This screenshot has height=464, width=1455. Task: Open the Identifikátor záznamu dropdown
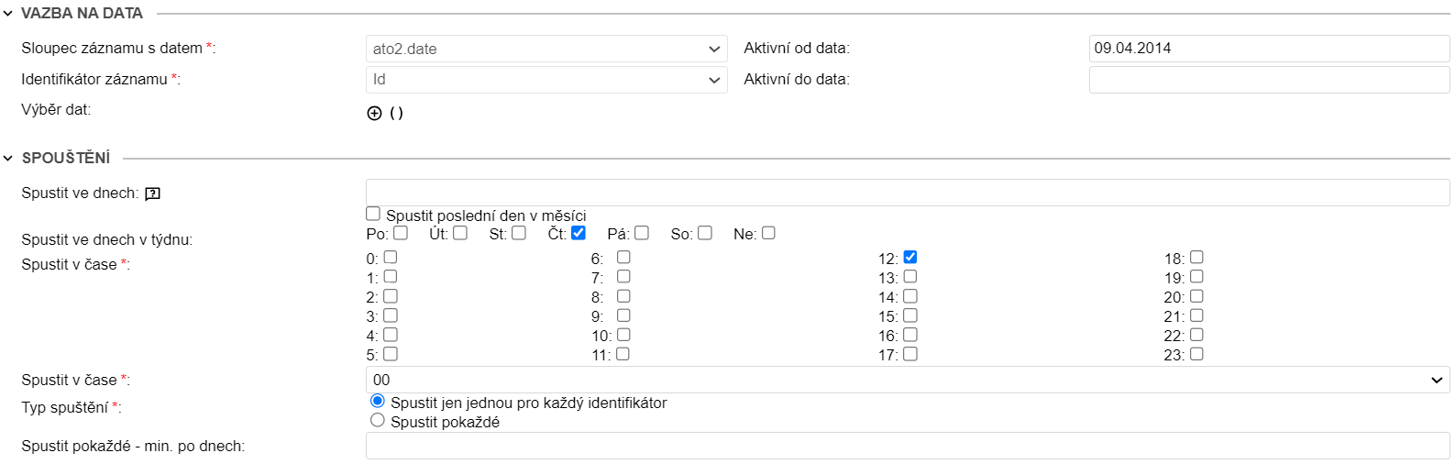coord(546,80)
